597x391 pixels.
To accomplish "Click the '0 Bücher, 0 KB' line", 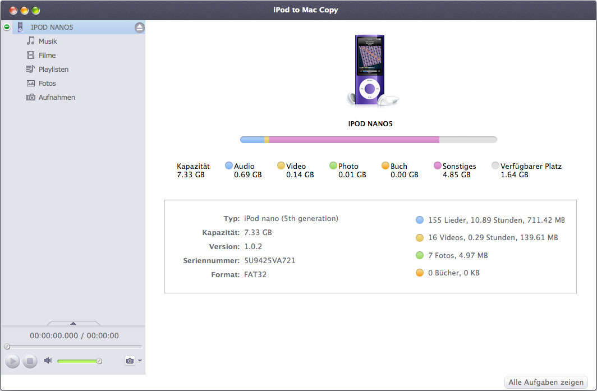I will click(454, 273).
